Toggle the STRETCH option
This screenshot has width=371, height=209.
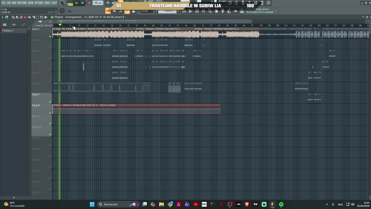[x=51, y=26]
